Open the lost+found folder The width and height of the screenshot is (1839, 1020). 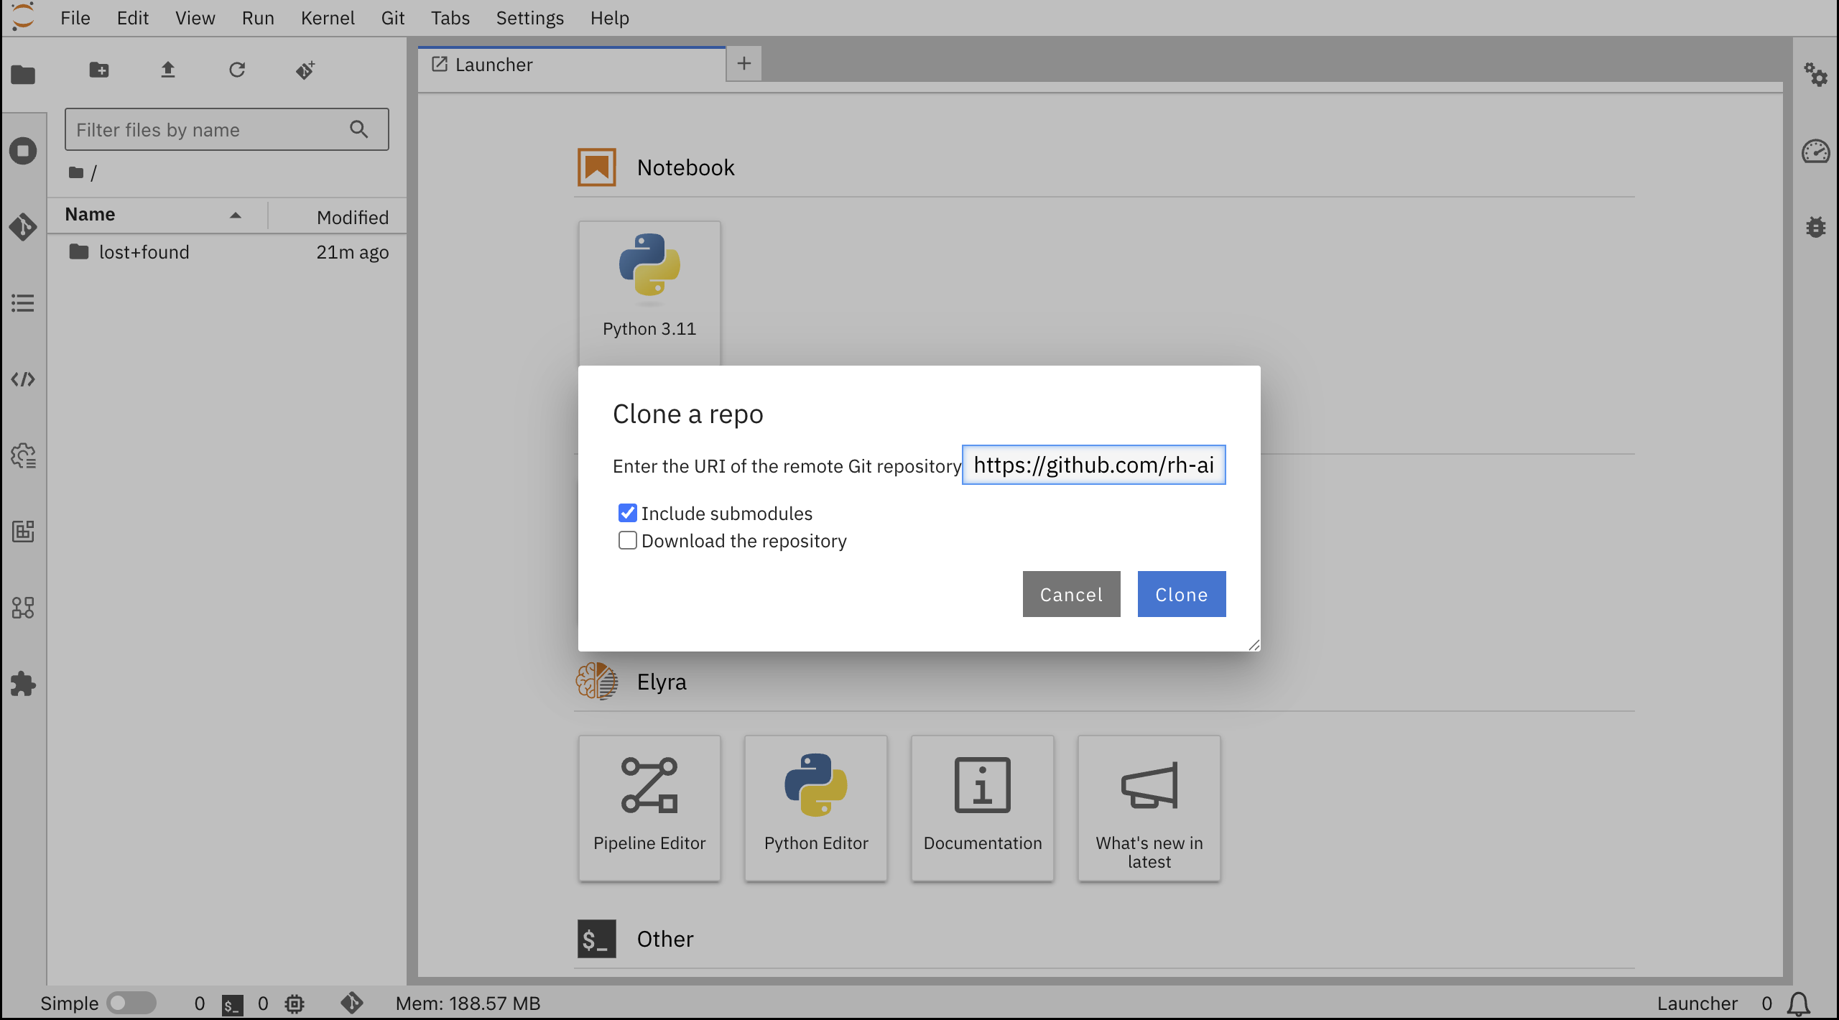pos(144,252)
